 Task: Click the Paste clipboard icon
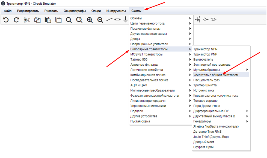pos(48,20)
